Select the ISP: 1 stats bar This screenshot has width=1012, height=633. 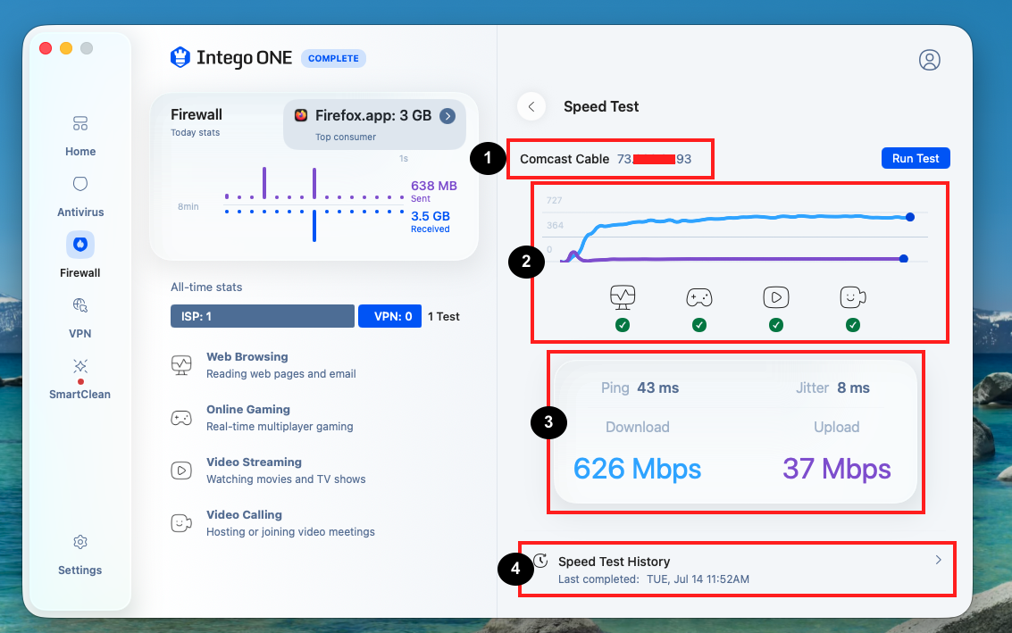pyautogui.click(x=262, y=316)
